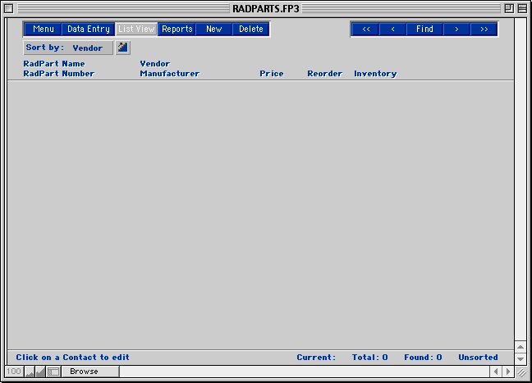The image size is (532, 383).
Task: Click the Unsorted status text
Action: click(x=478, y=358)
